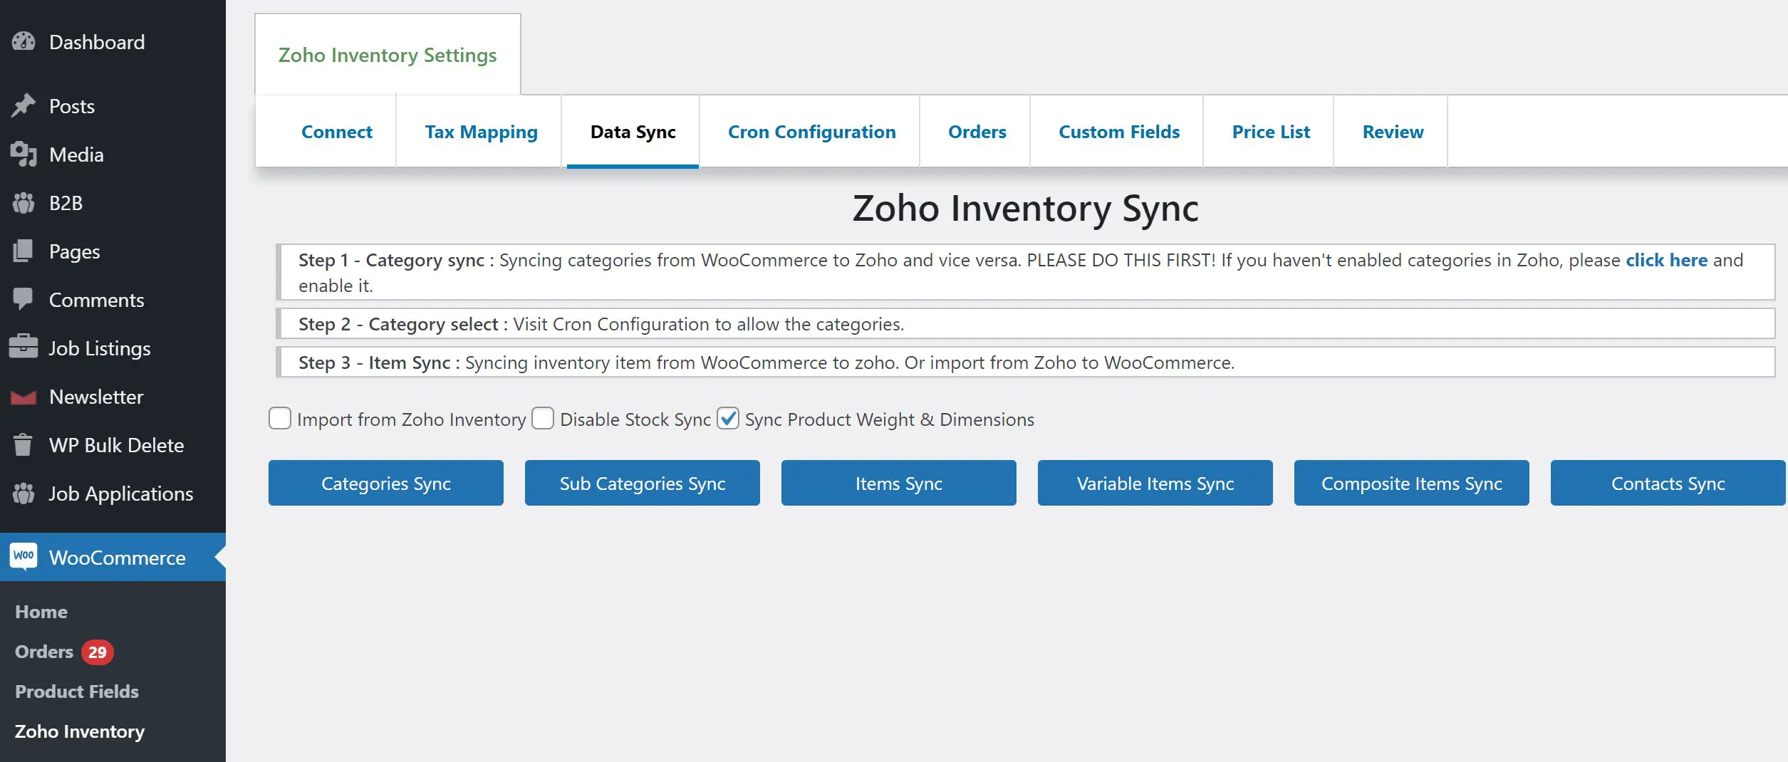Switch to the Tax Mapping tab

(x=481, y=131)
